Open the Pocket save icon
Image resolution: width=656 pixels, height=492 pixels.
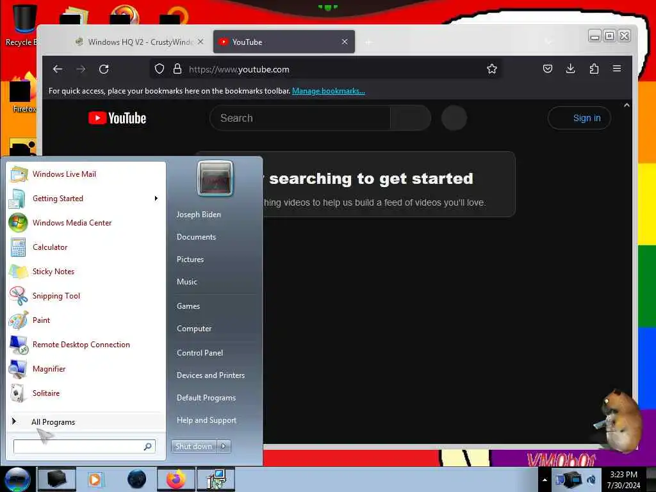tap(547, 69)
